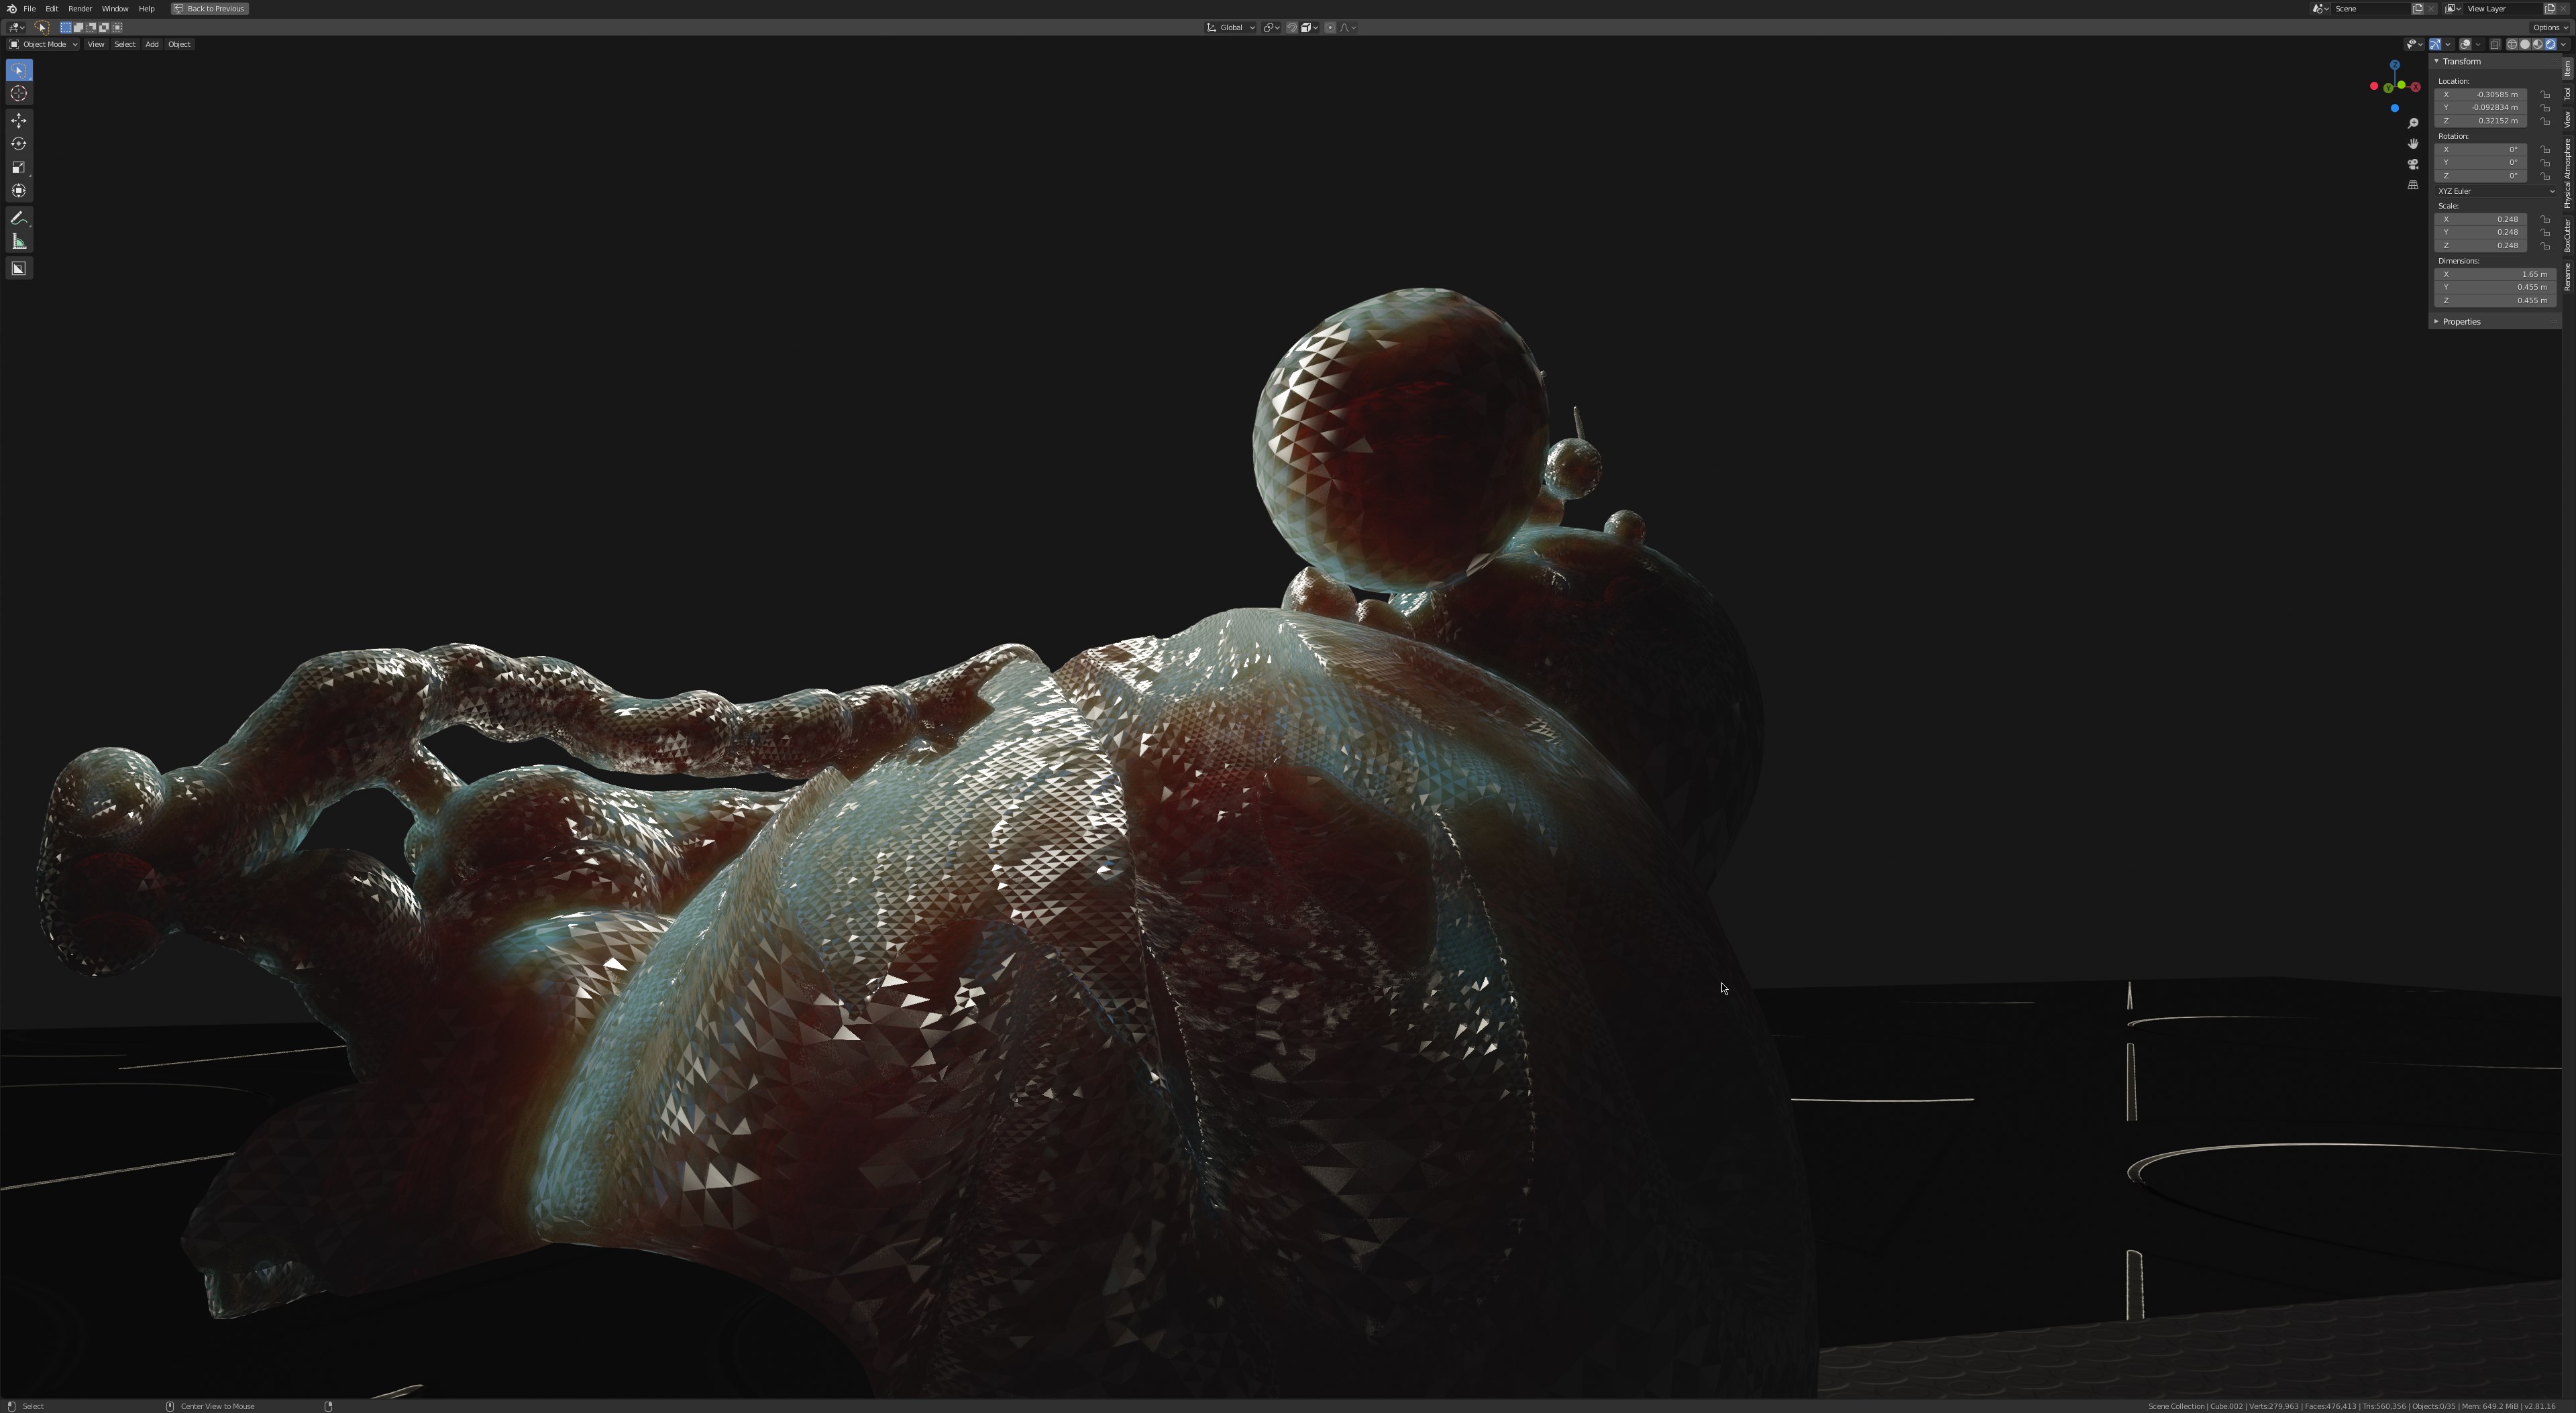Open the Object Mode dropdown
This screenshot has width=2576, height=1413.
(43, 44)
